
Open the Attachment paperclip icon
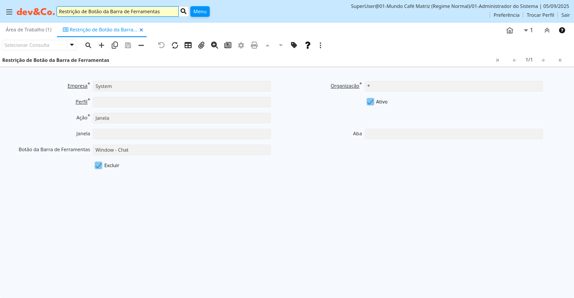(201, 45)
